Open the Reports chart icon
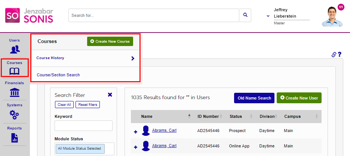Viewport: 350px width, 156px height. tap(15, 138)
